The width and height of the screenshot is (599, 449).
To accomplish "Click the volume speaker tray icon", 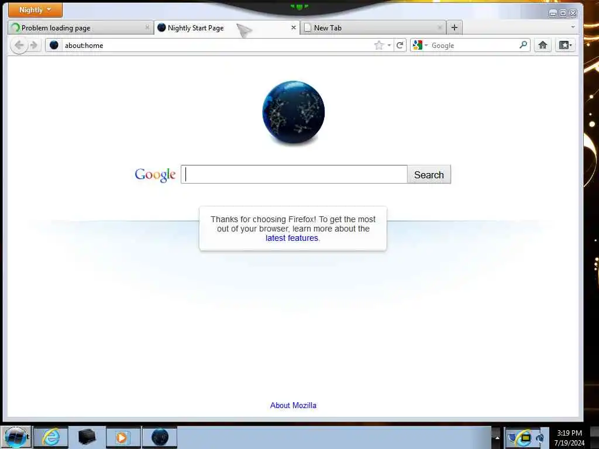I will pyautogui.click(x=540, y=438).
